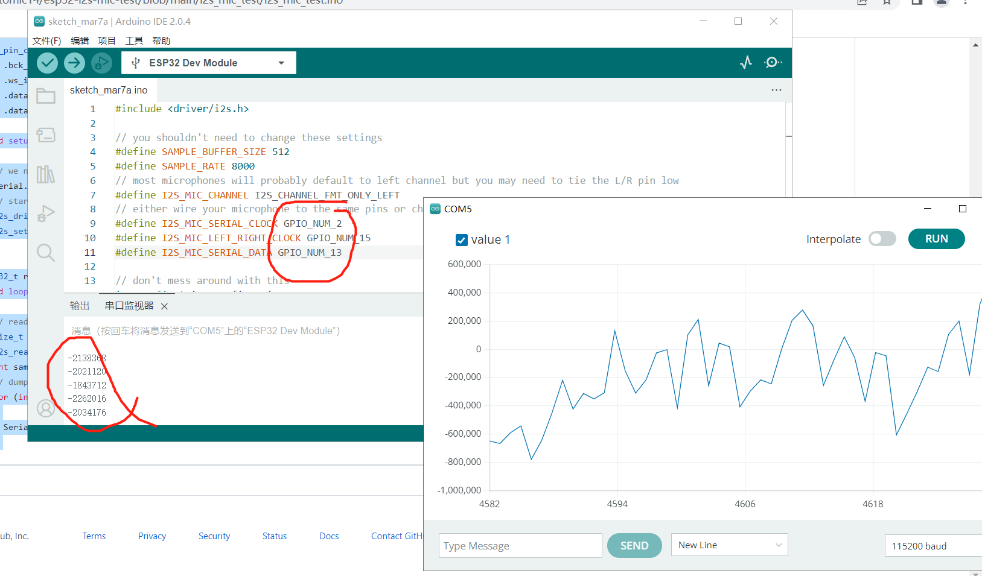Open the Terms link in browser footer
The height and width of the screenshot is (576, 982).
click(94, 536)
